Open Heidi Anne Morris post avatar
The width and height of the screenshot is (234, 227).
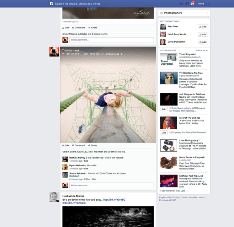[54, 197]
